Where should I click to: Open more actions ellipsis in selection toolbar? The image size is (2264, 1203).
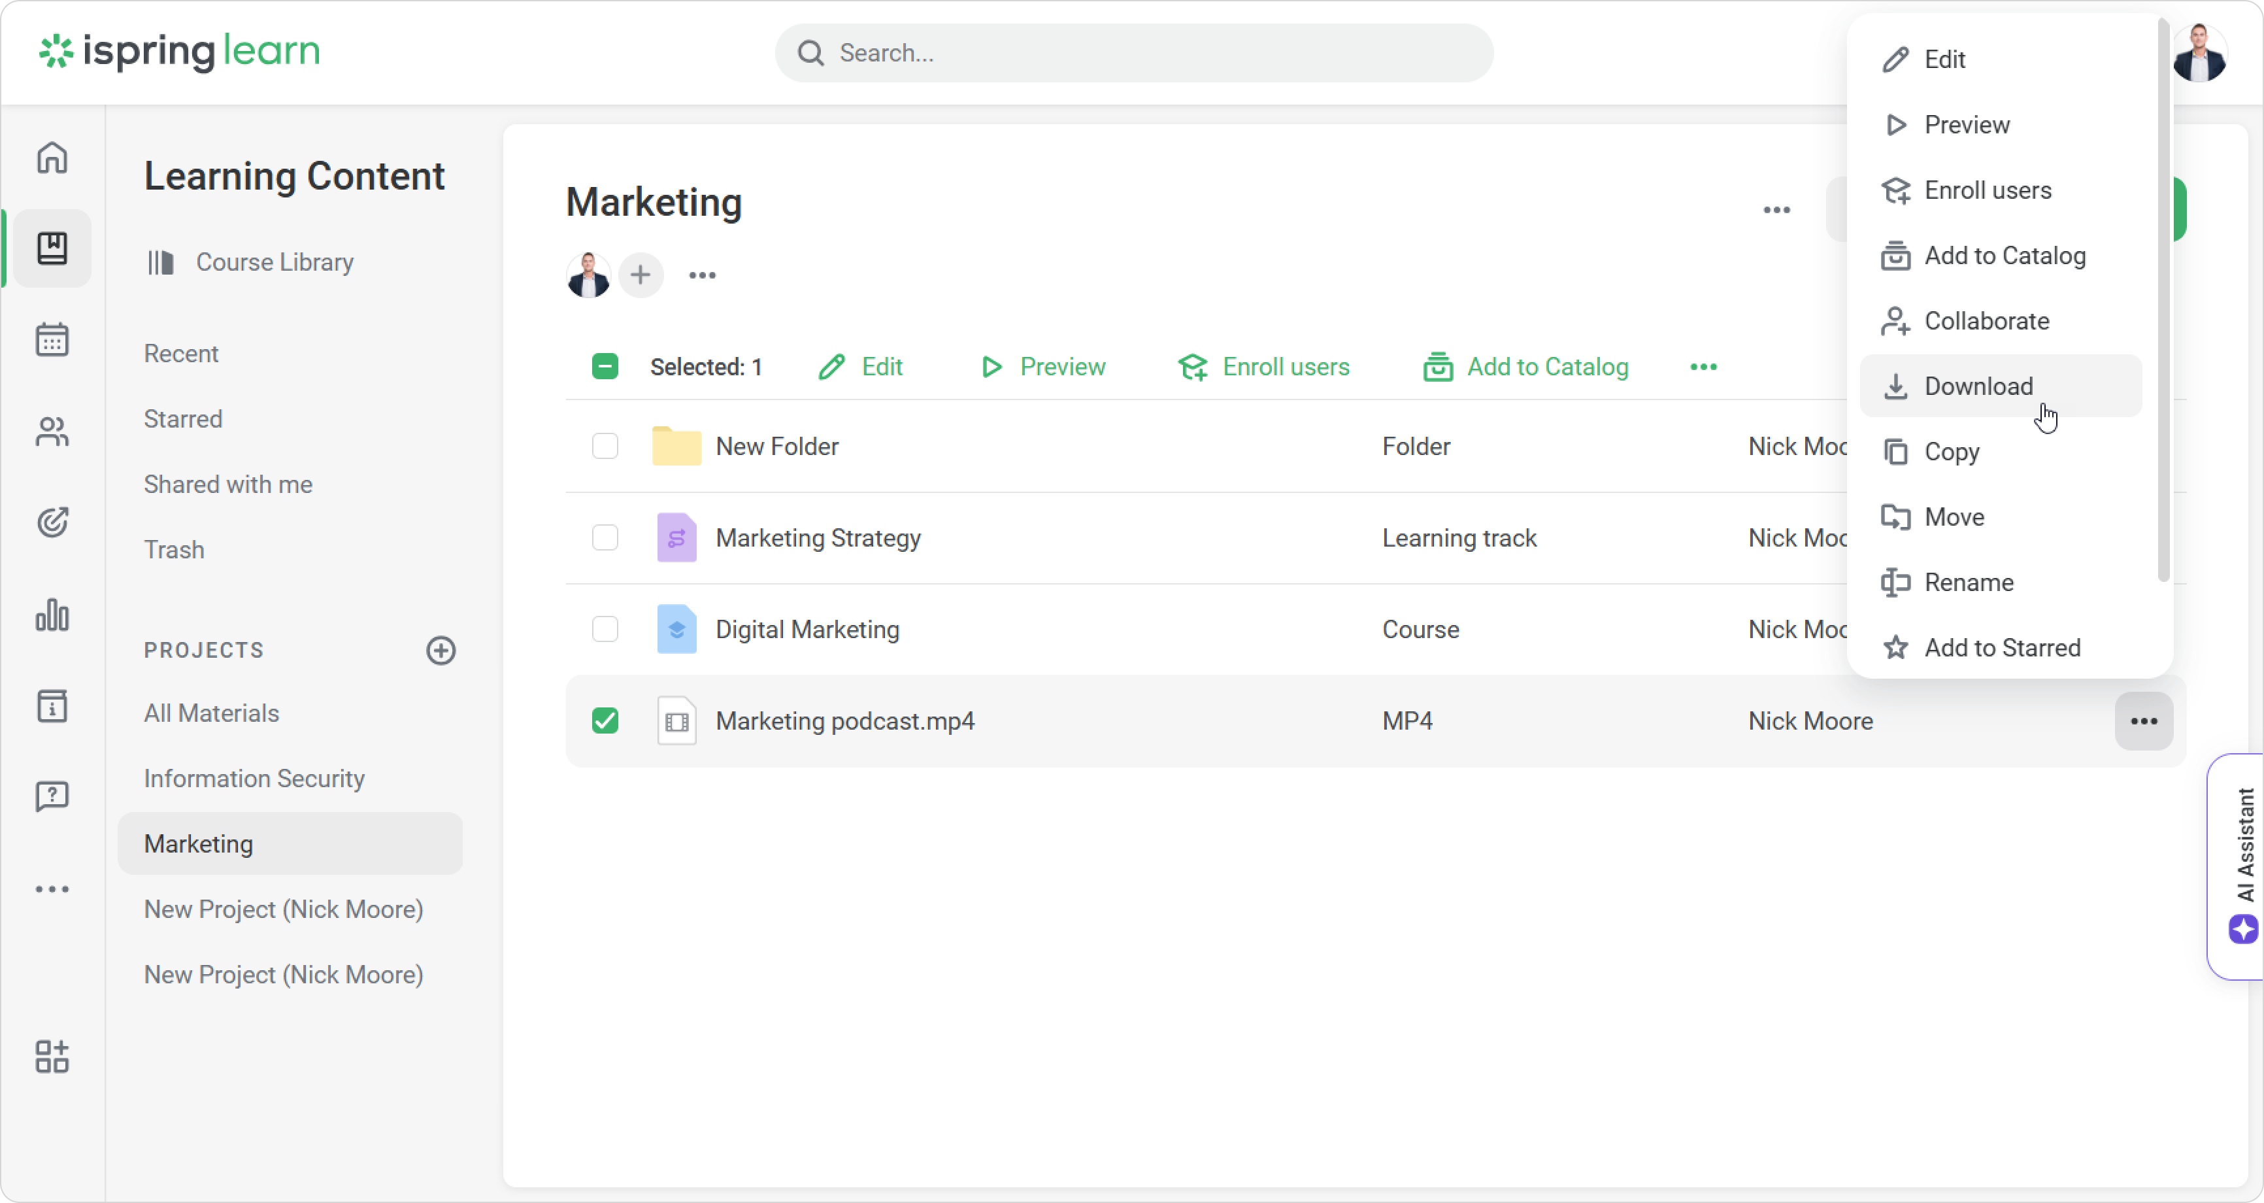1703,367
